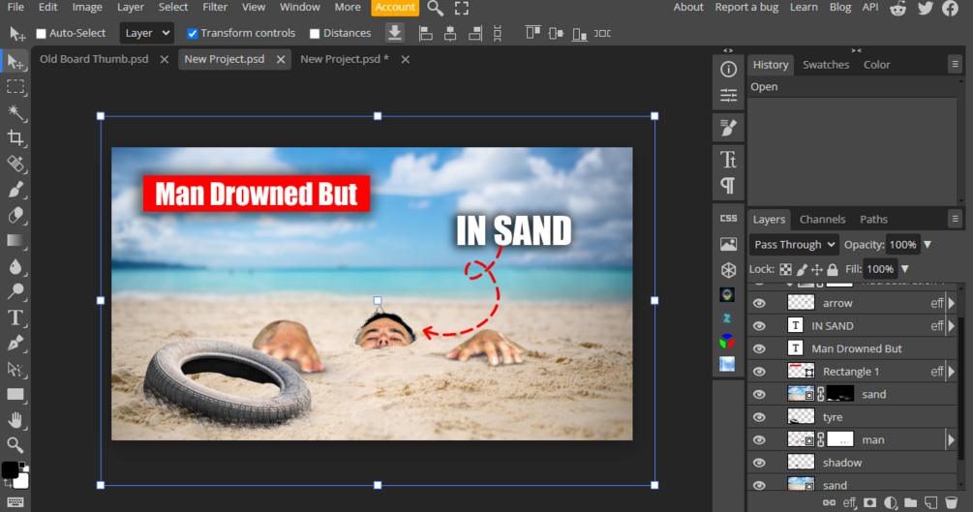Pick the Type tool in toolbar
Viewport: 973px width, 512px height.
[15, 317]
